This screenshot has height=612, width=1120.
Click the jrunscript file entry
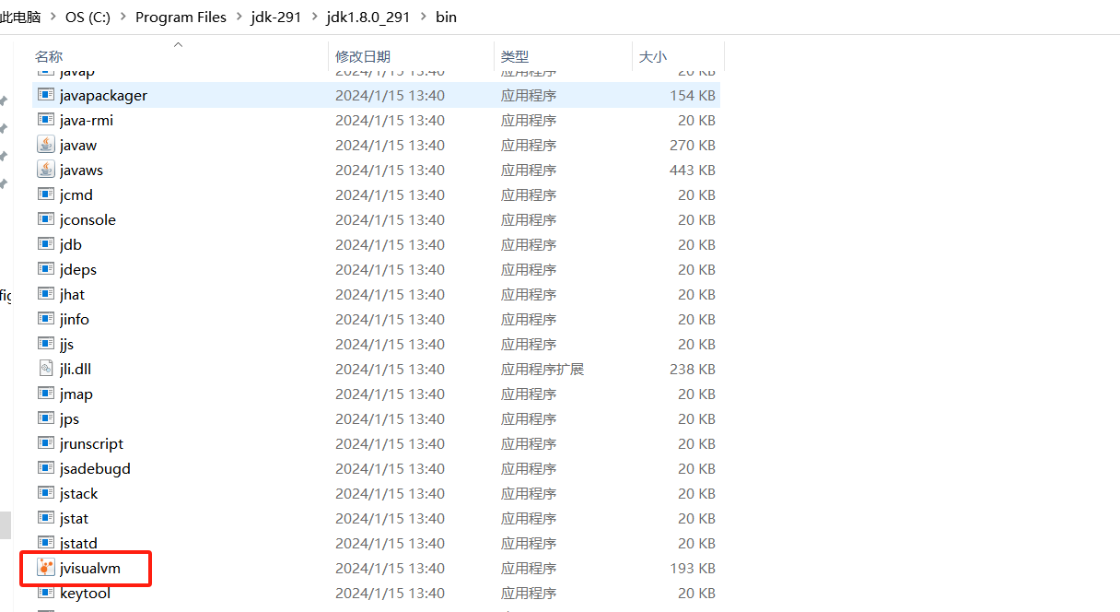tap(91, 443)
